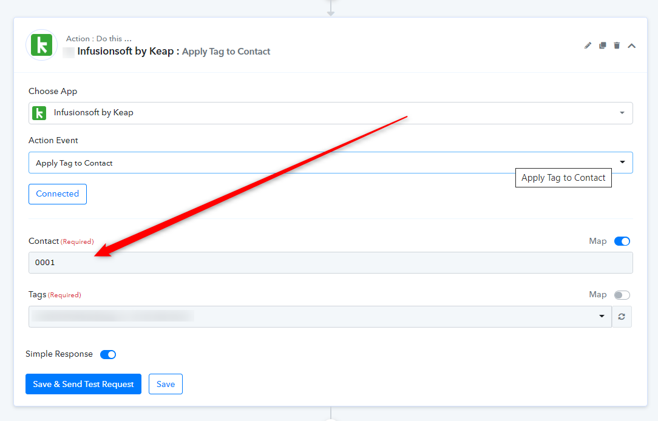Click the Contact input field with 0001
Image resolution: width=658 pixels, height=421 pixels.
coord(331,263)
